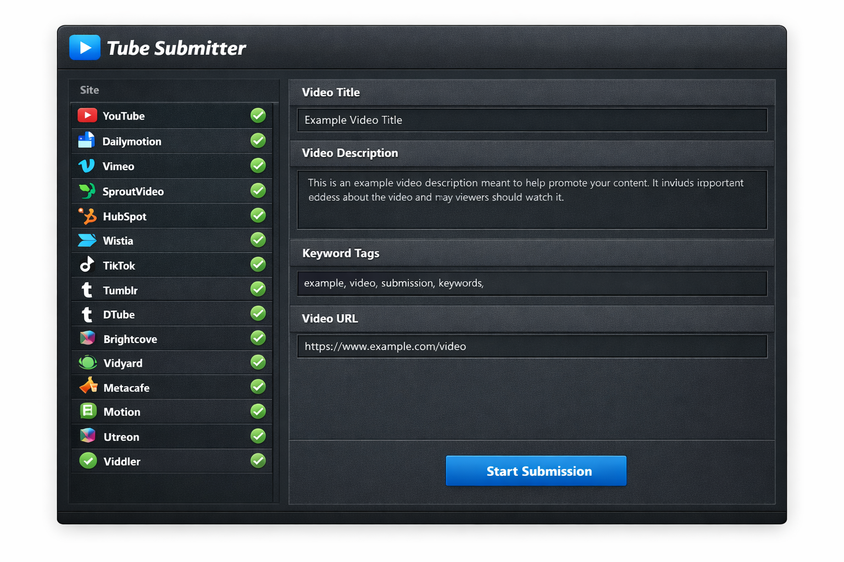Select the Wistia icon
The width and height of the screenshot is (844, 562).
(87, 240)
